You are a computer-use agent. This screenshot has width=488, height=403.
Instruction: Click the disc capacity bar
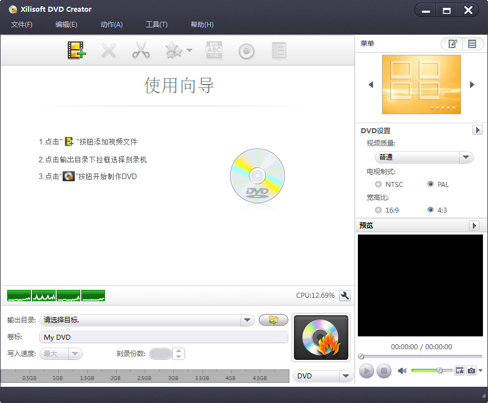point(145,376)
